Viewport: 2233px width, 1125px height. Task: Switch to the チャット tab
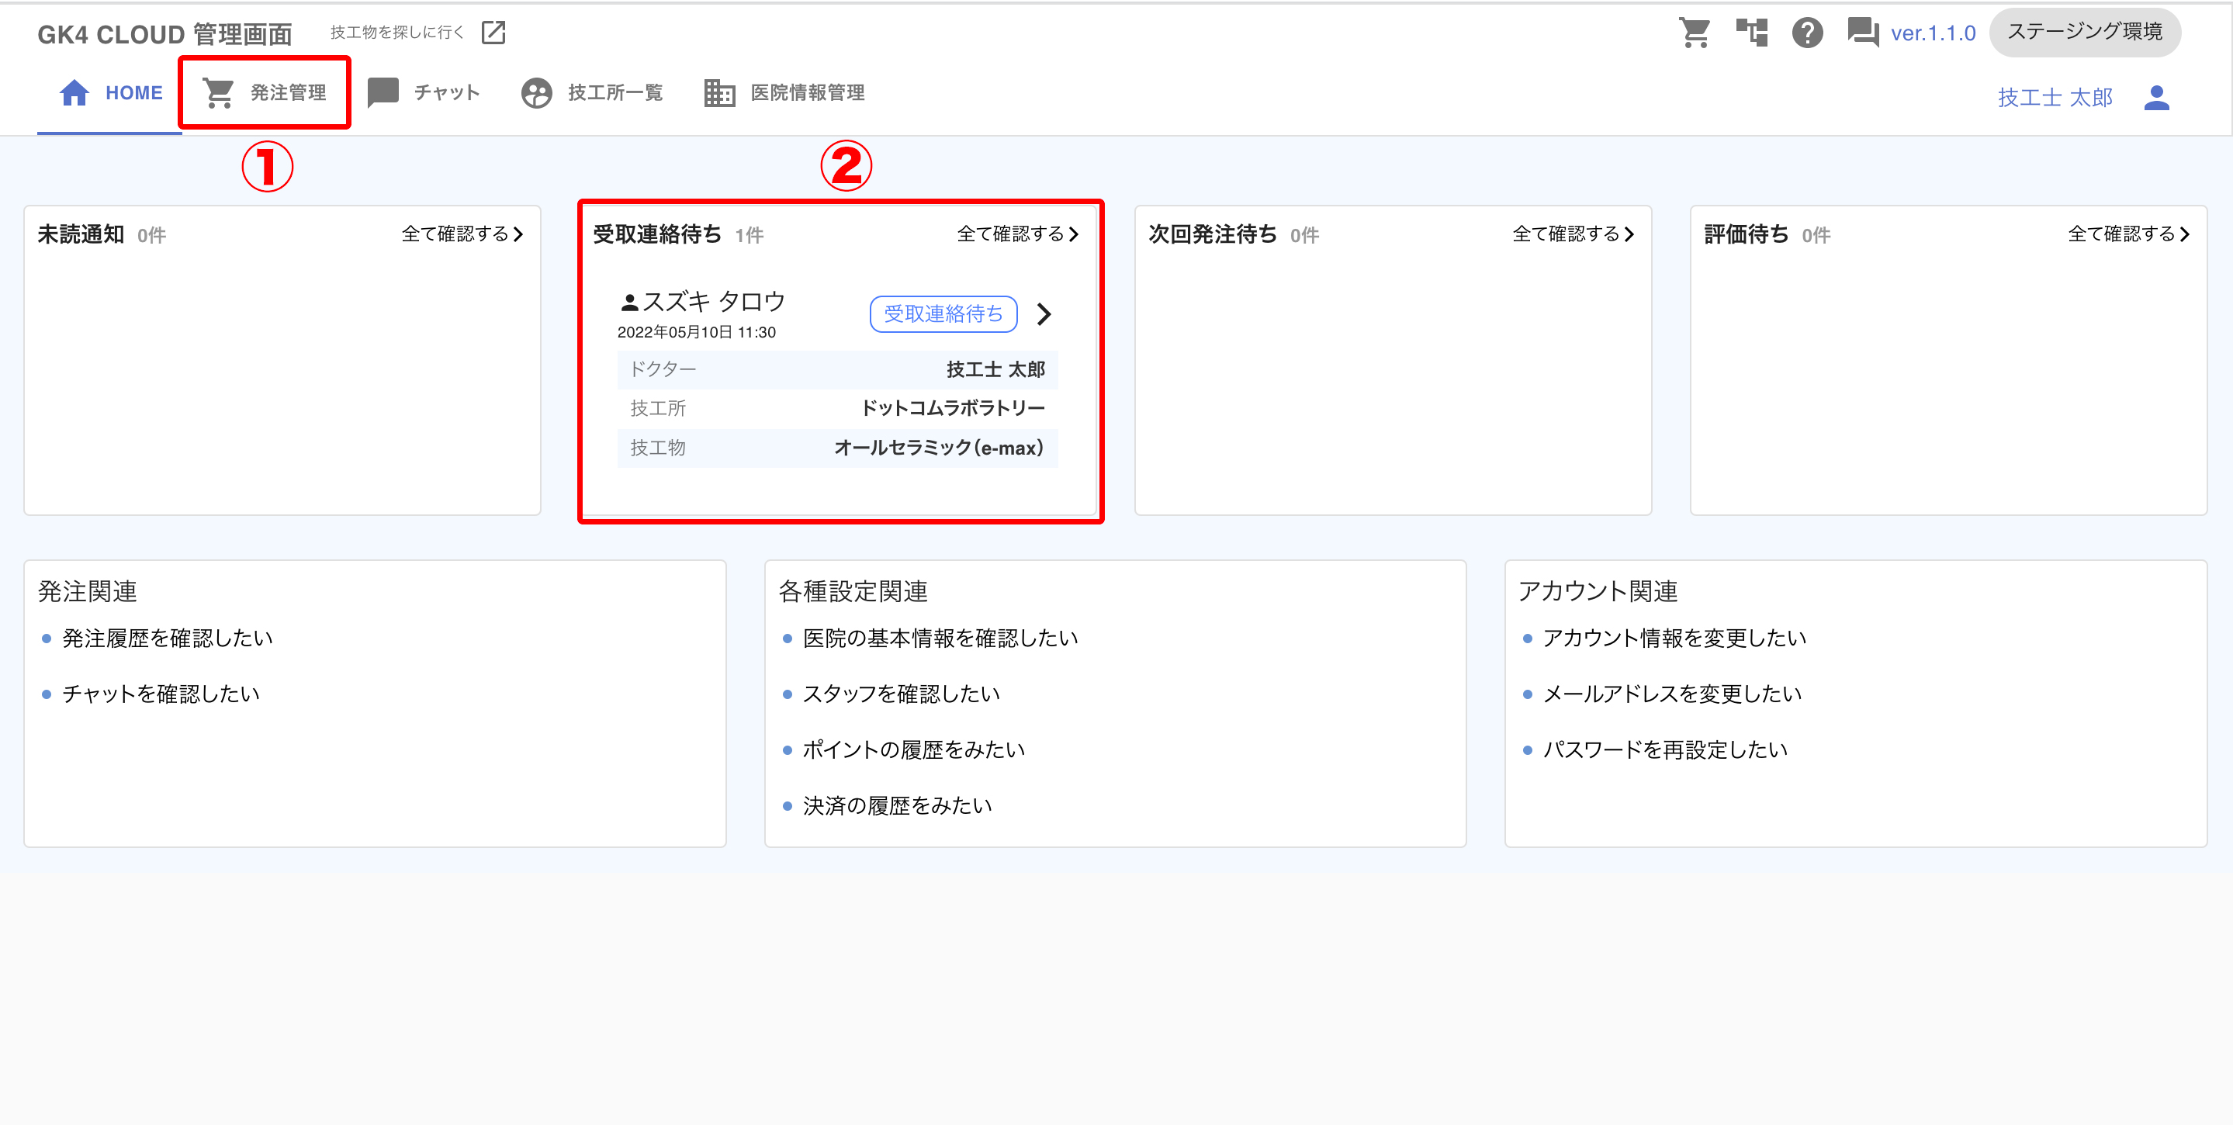click(x=424, y=93)
